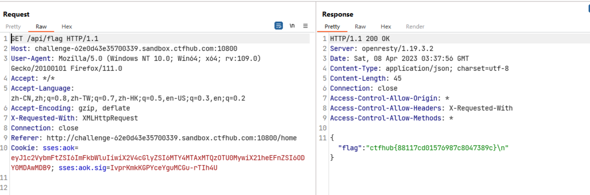
Task: Click the partially visible blue icon above Response
Action: [x=588, y=9]
